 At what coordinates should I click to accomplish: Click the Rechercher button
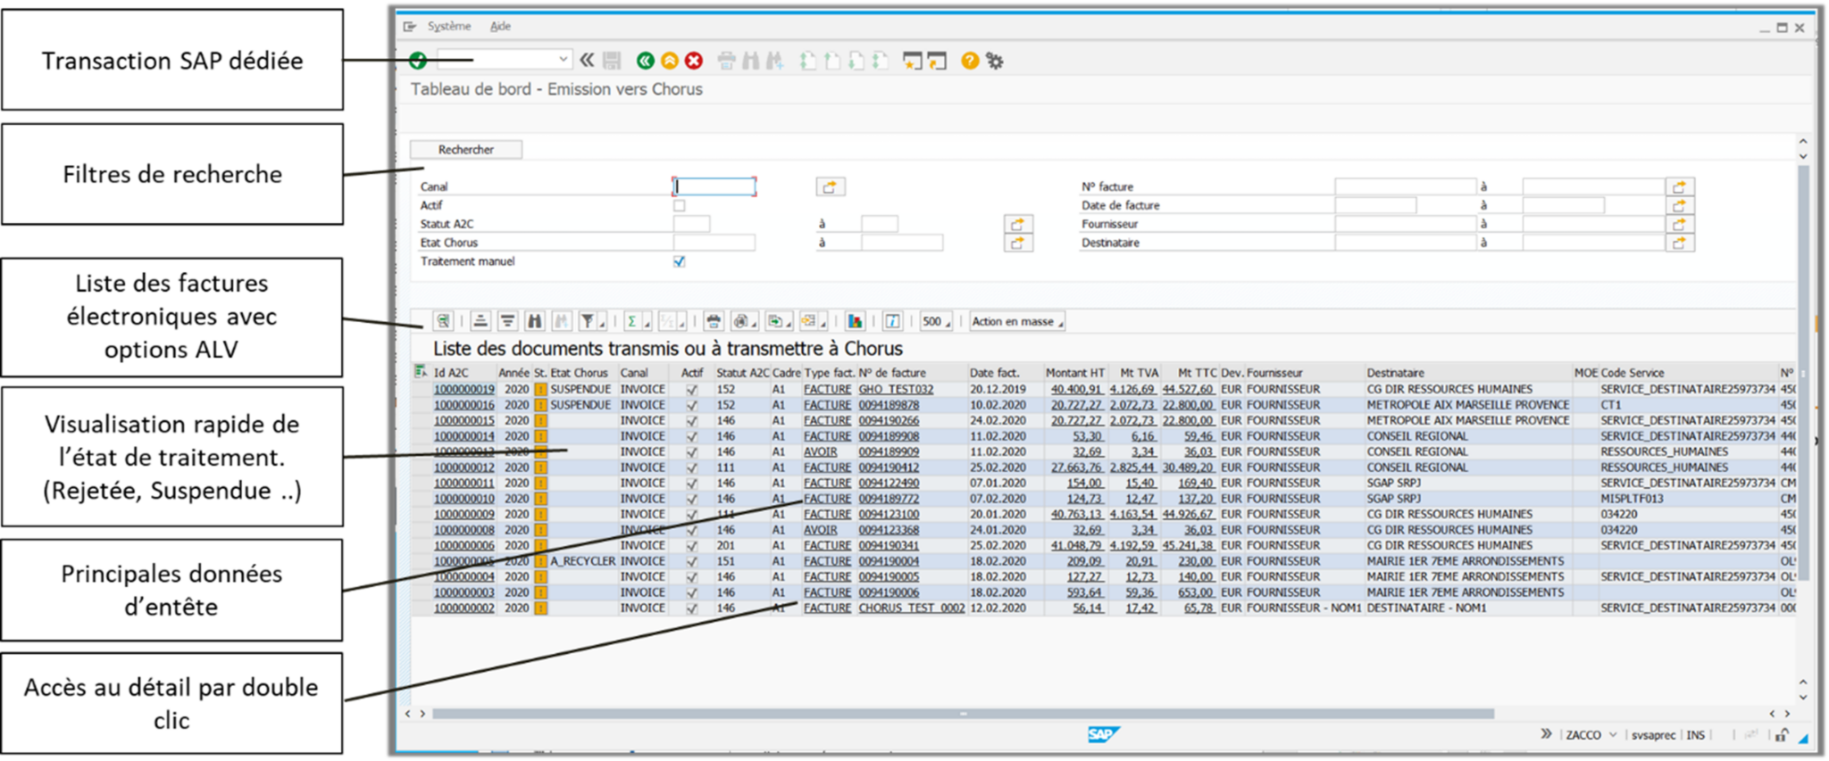tap(466, 150)
